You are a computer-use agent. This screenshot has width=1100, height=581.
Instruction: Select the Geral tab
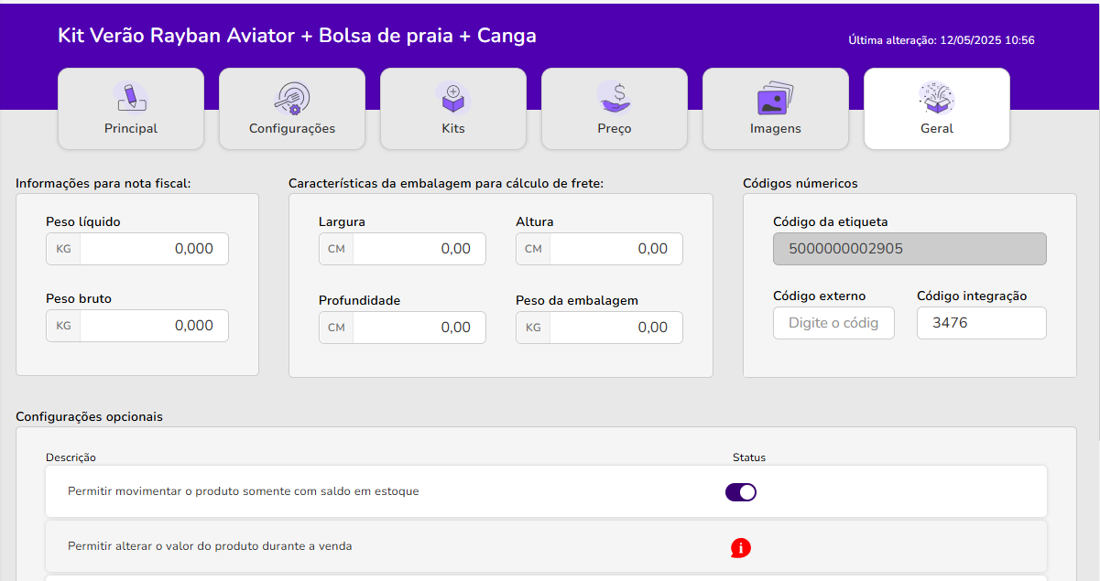coord(937,109)
